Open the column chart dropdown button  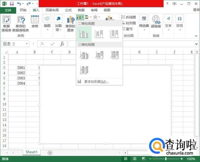(80, 17)
